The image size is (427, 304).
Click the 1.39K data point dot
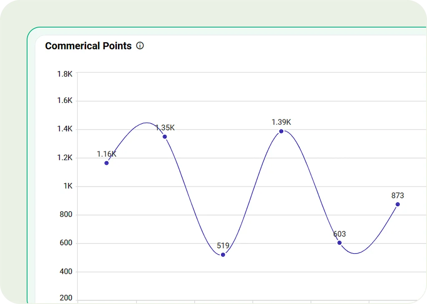[281, 131]
